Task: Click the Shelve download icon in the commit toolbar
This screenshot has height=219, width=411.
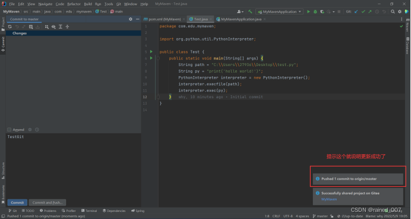Action: pyautogui.click(x=37, y=27)
